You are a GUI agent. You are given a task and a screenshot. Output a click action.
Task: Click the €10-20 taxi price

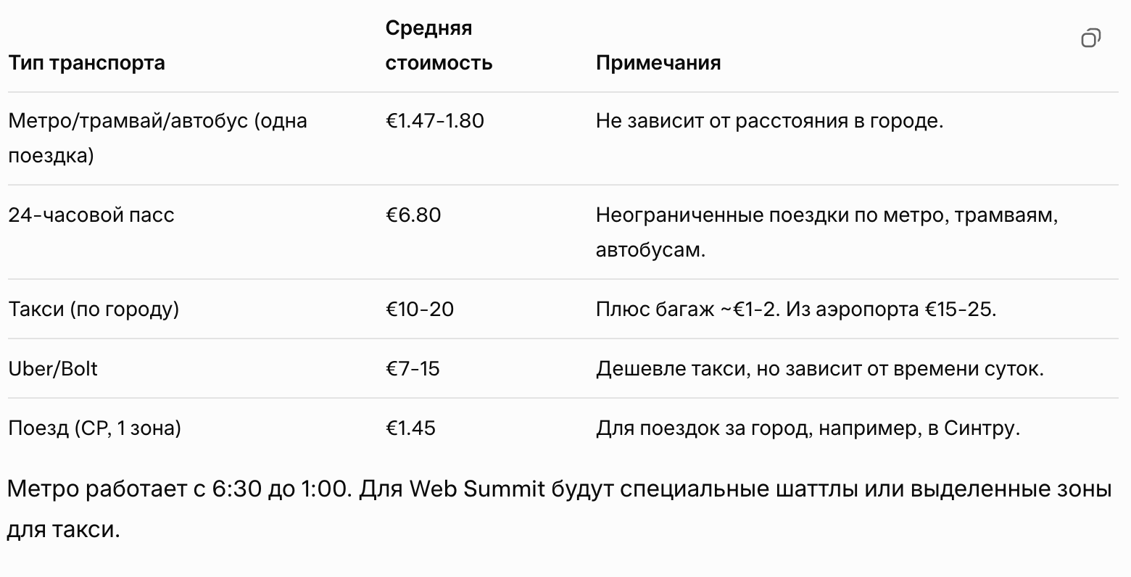(419, 310)
